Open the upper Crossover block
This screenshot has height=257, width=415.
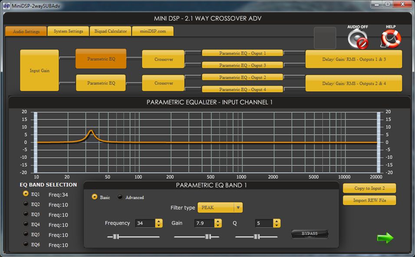click(x=163, y=59)
